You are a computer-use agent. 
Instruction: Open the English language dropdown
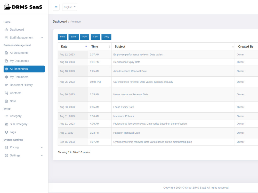click(x=69, y=7)
